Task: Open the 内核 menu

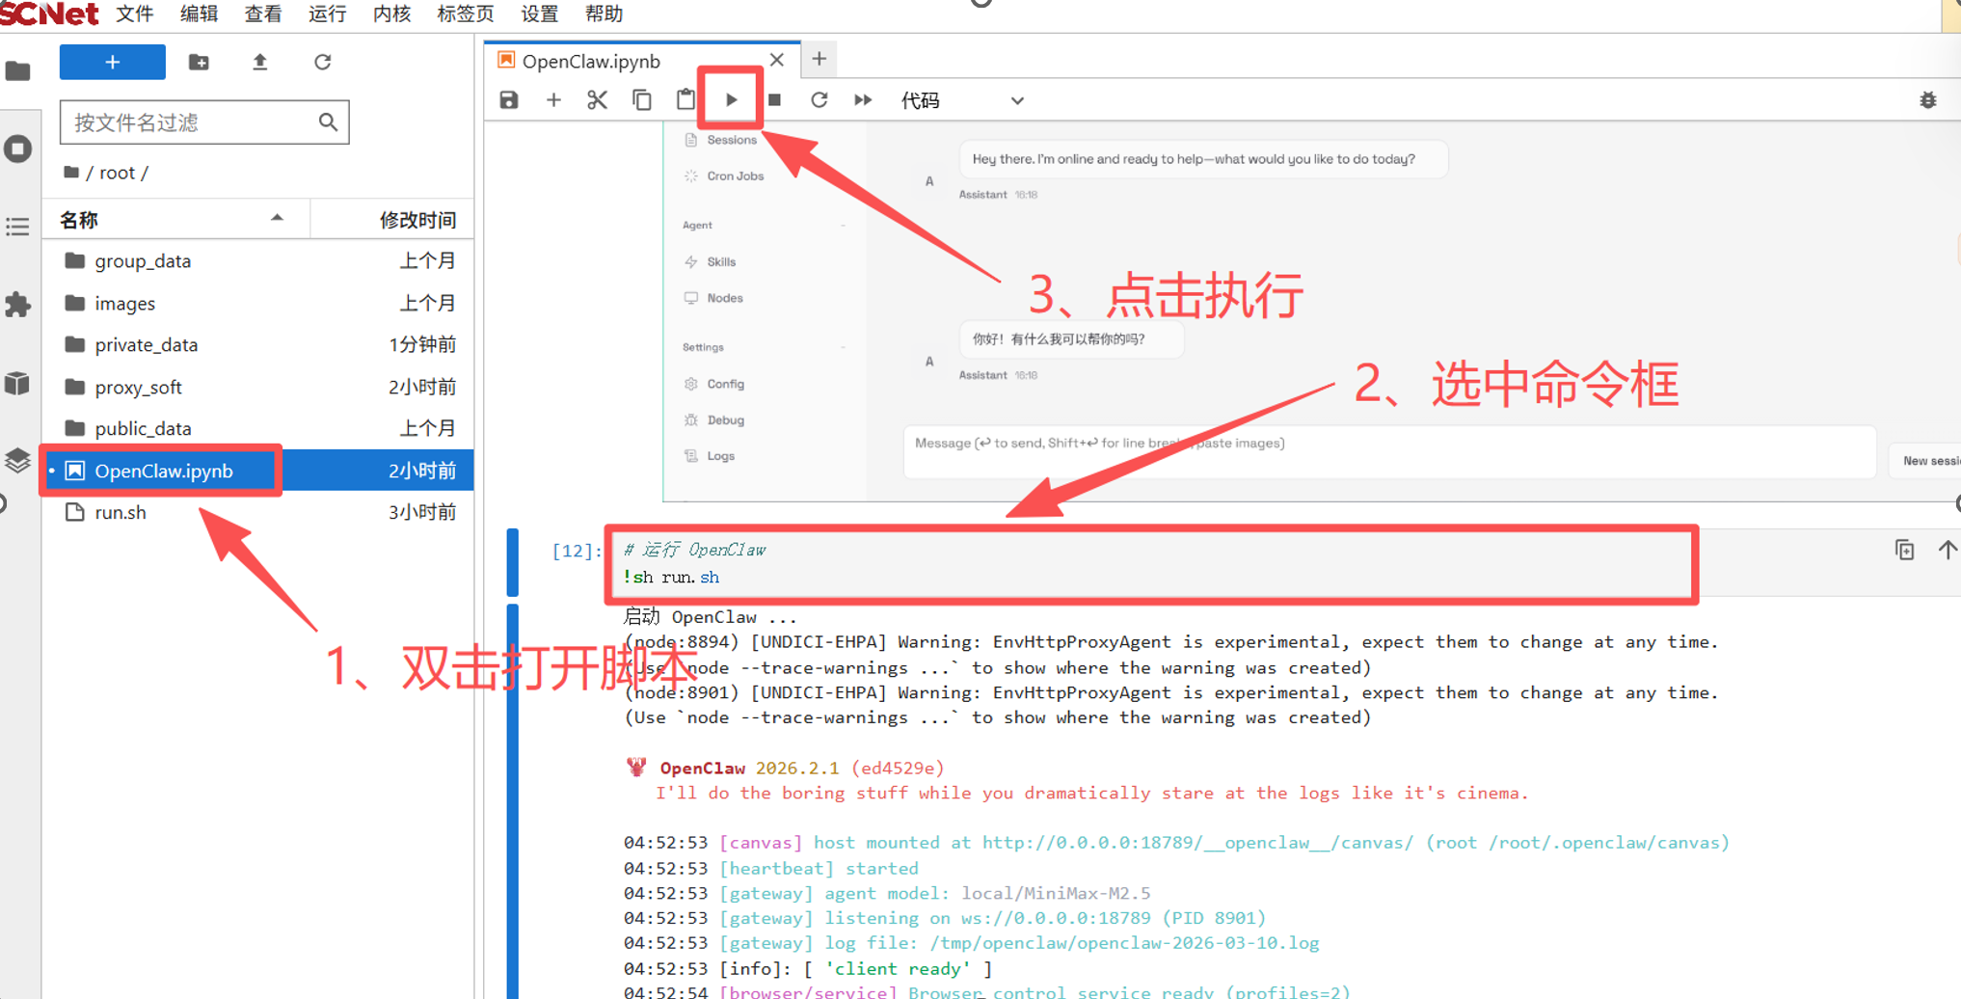Action: [391, 13]
